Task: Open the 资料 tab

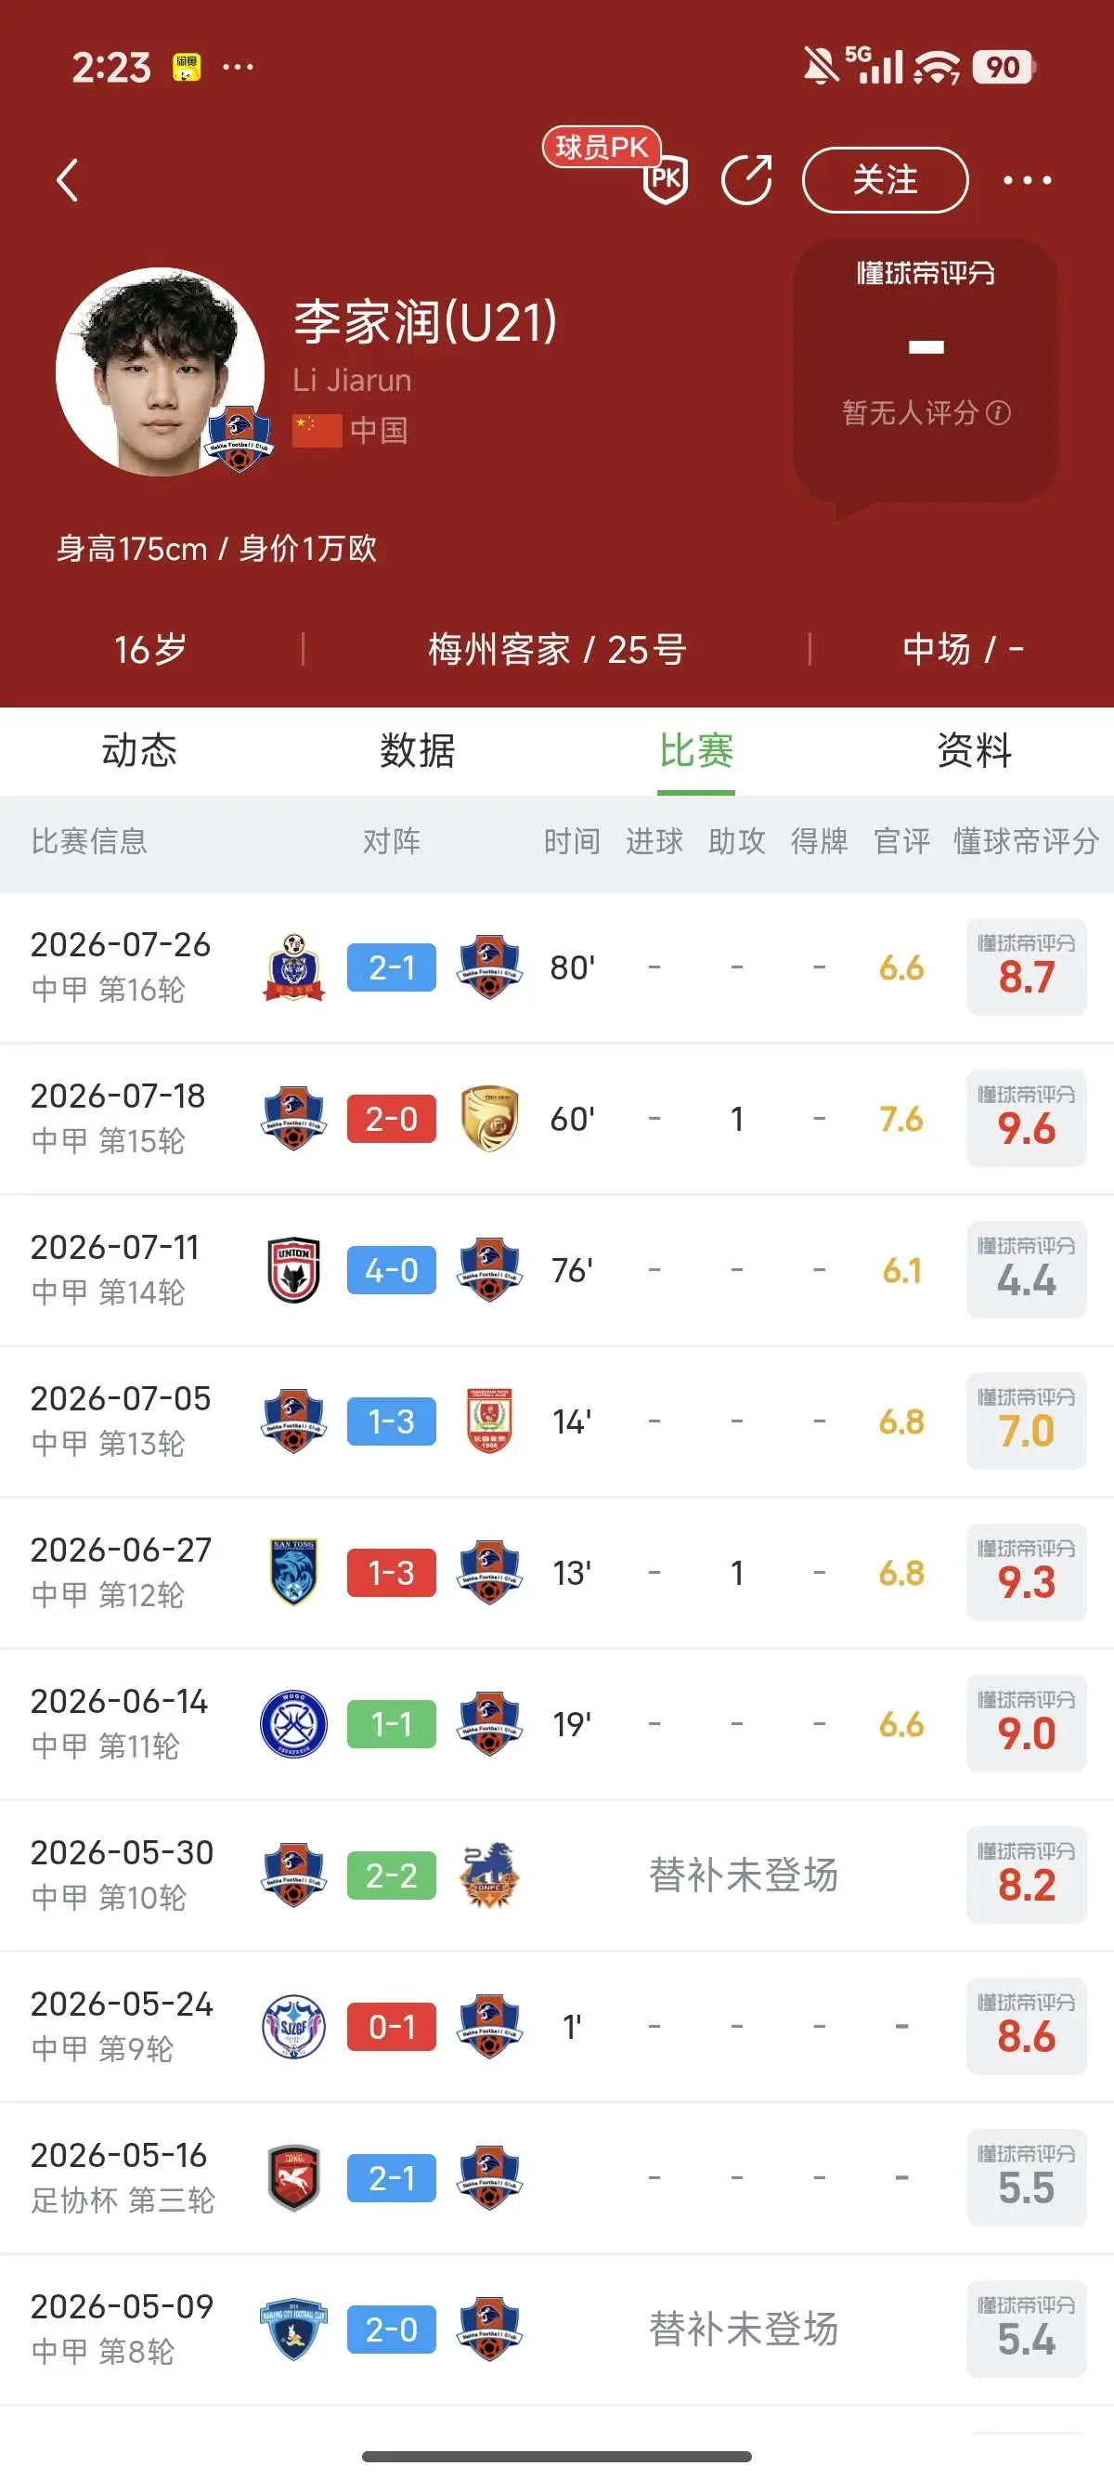Action: pos(975,750)
